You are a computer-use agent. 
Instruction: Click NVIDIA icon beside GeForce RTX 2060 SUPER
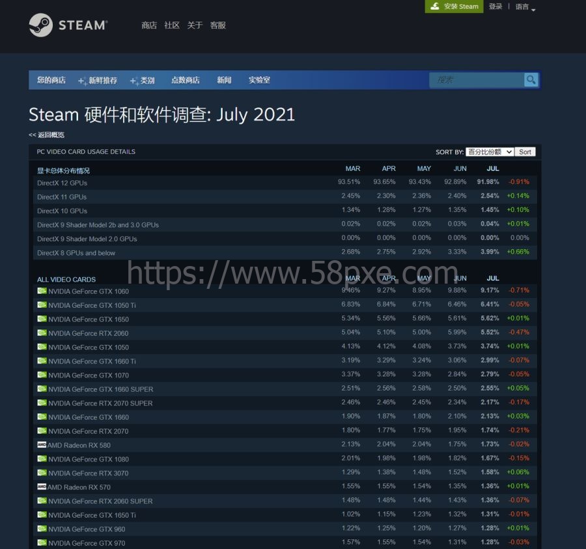pyautogui.click(x=42, y=501)
